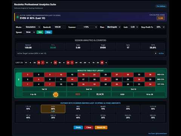Select red number 21 on the roulette felt

click(94, 74)
